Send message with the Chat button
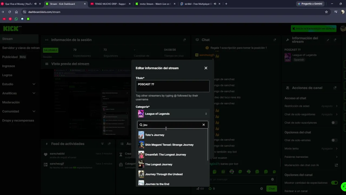The width and height of the screenshot is (346, 195). [272, 188]
